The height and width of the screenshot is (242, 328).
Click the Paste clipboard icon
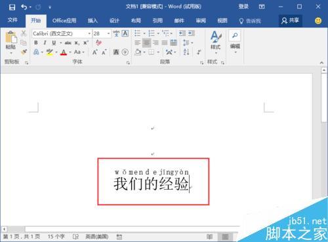11,37
